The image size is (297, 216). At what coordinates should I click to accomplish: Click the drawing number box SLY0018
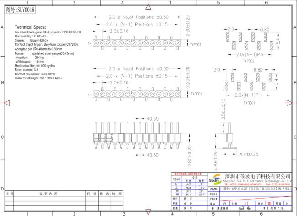[20, 10]
